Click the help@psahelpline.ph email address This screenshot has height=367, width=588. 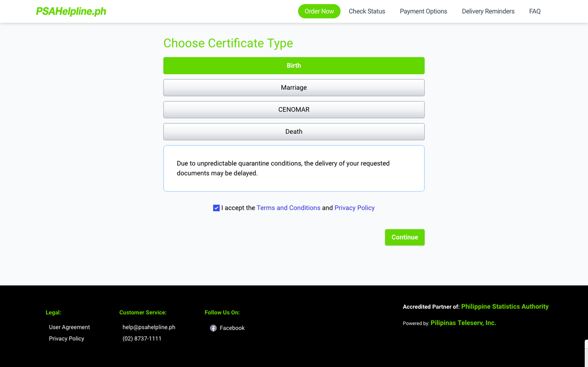click(x=149, y=327)
